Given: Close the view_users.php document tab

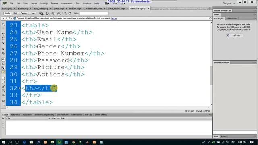Looking at the screenshot, I should (149, 8).
